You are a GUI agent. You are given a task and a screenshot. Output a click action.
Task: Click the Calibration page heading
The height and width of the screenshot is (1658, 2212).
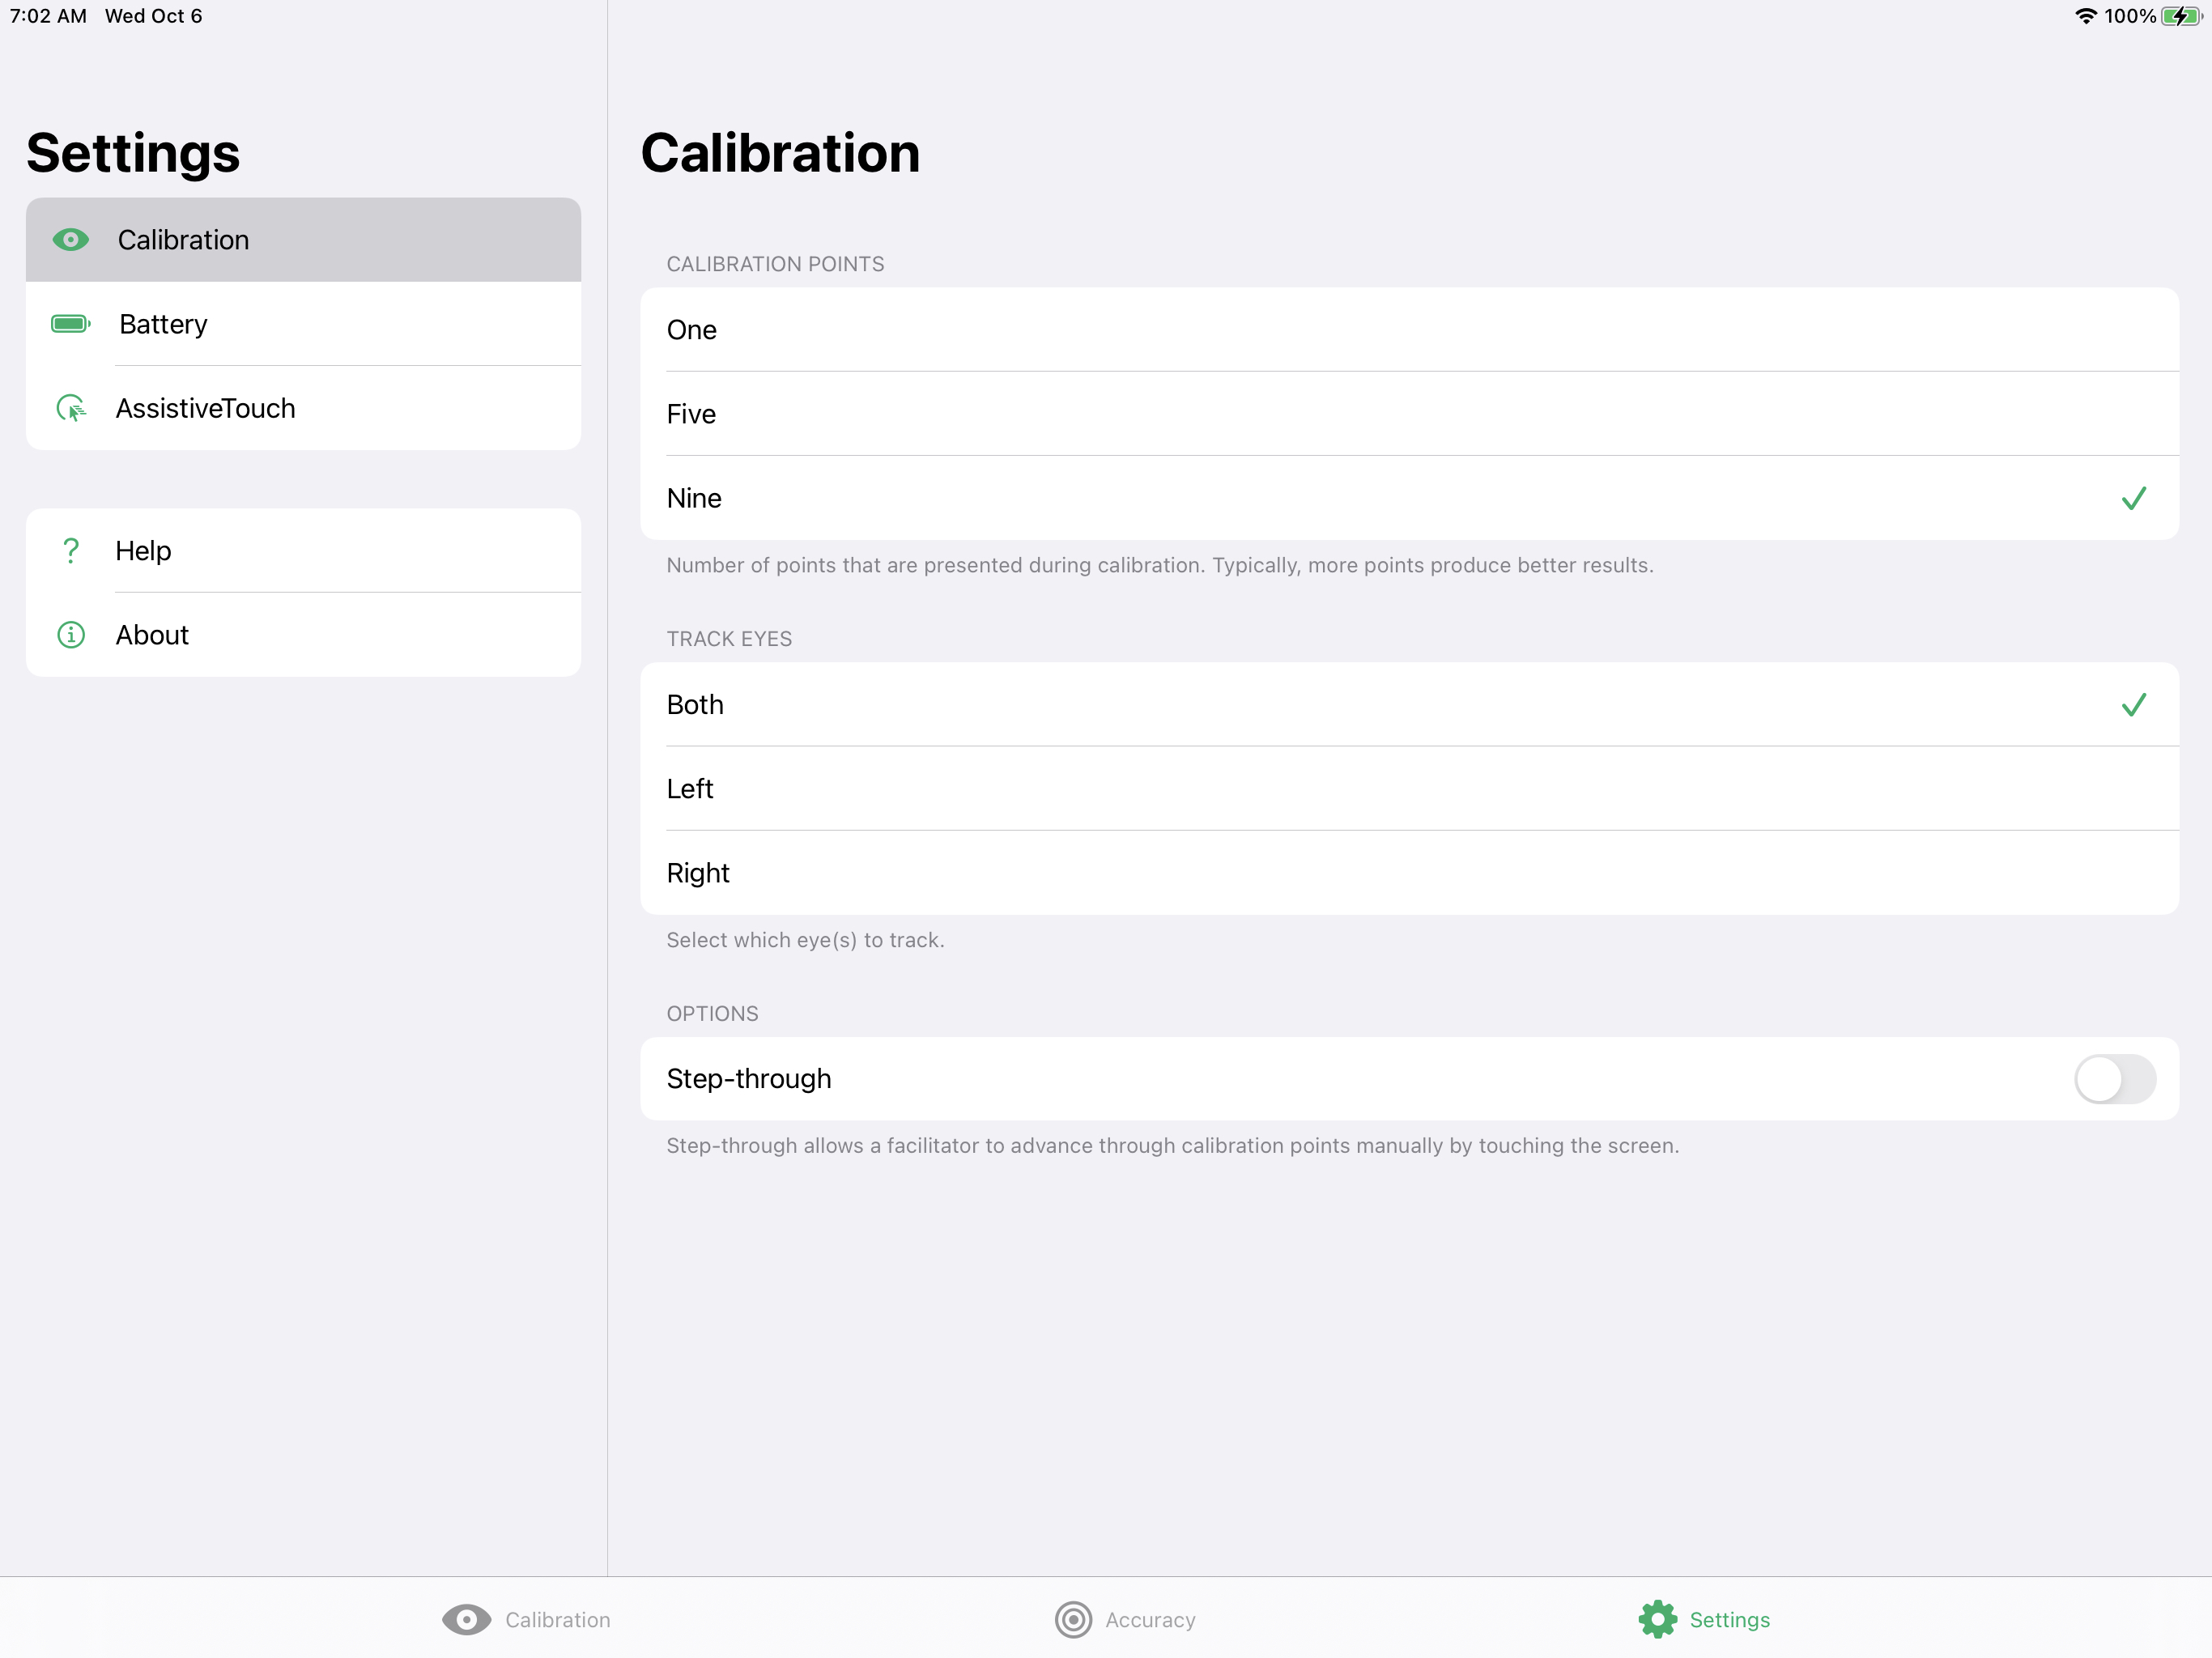pos(780,153)
